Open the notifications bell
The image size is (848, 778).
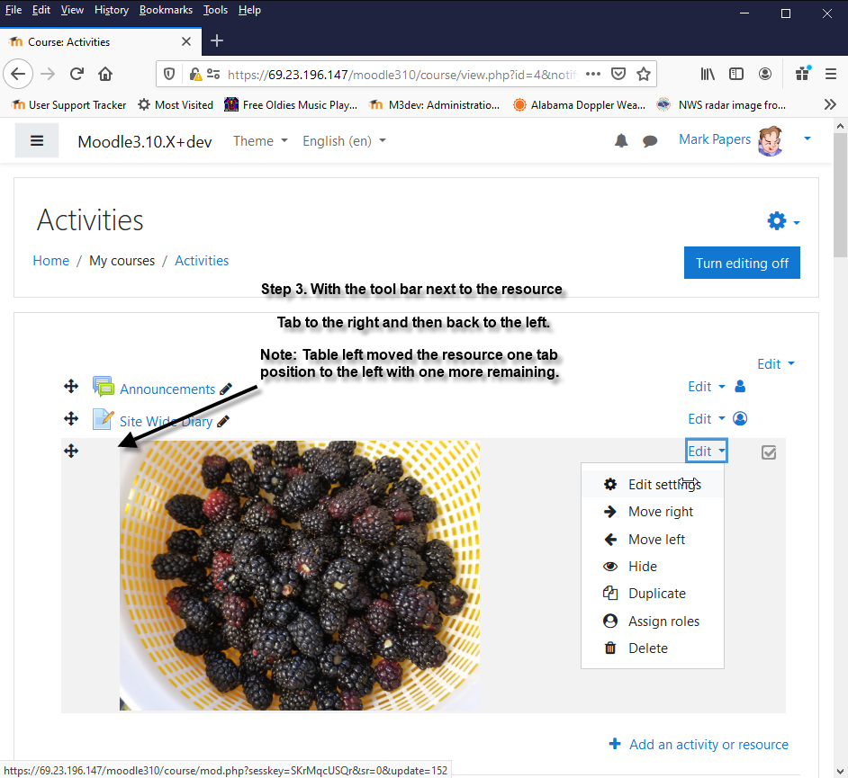point(621,141)
